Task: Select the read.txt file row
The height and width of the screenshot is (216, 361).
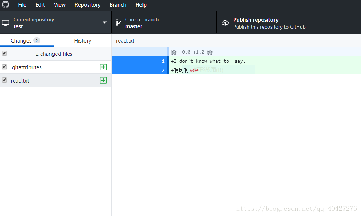Action: [56, 80]
